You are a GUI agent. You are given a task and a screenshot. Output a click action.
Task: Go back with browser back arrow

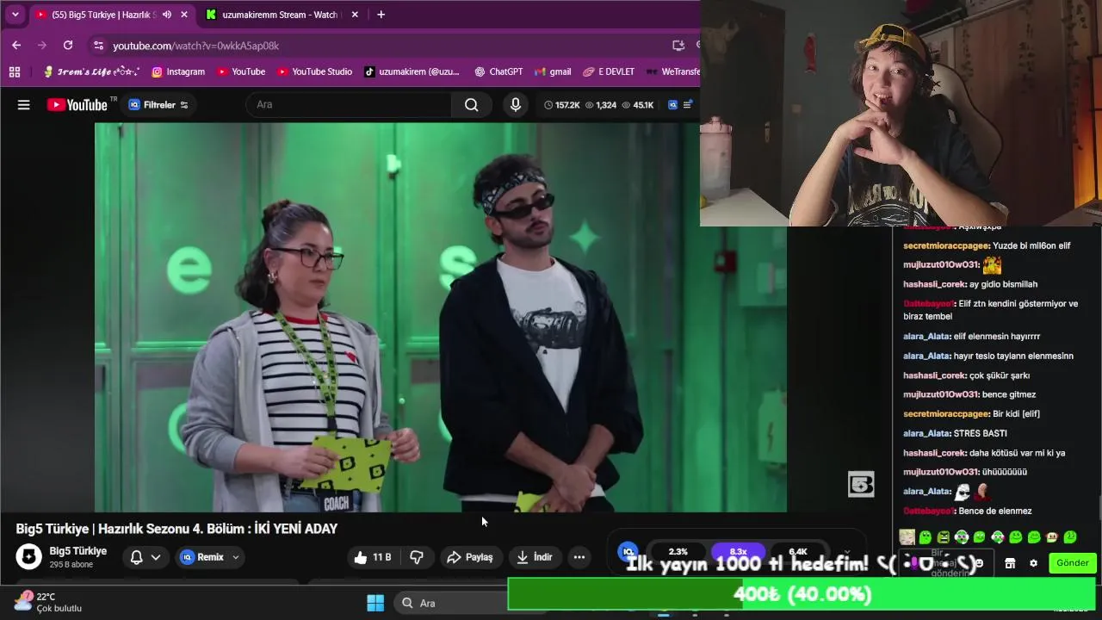coord(16,46)
